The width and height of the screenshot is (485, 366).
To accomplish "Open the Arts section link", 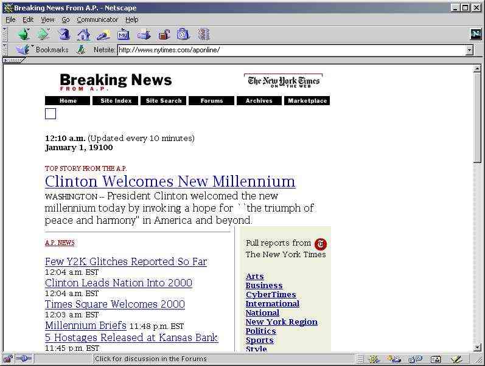I will tap(255, 277).
